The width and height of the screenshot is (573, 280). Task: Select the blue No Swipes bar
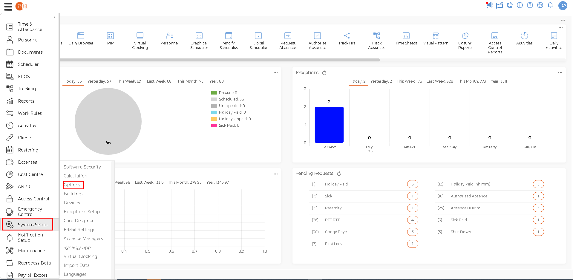point(329,125)
